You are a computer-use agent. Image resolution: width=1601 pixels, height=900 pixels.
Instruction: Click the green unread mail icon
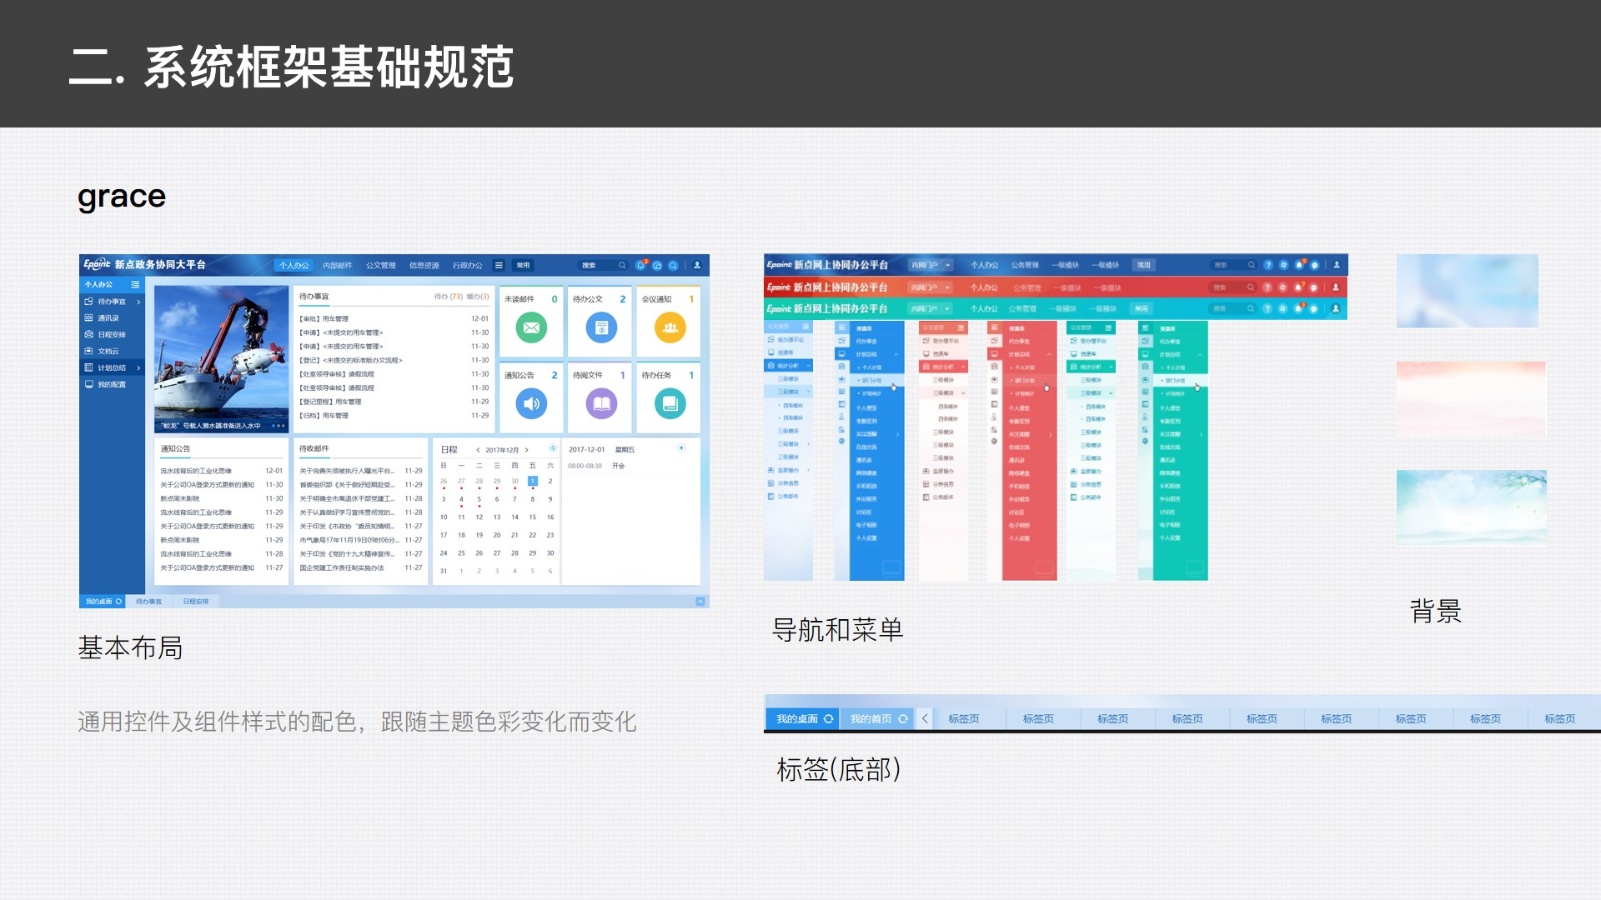point(531,327)
